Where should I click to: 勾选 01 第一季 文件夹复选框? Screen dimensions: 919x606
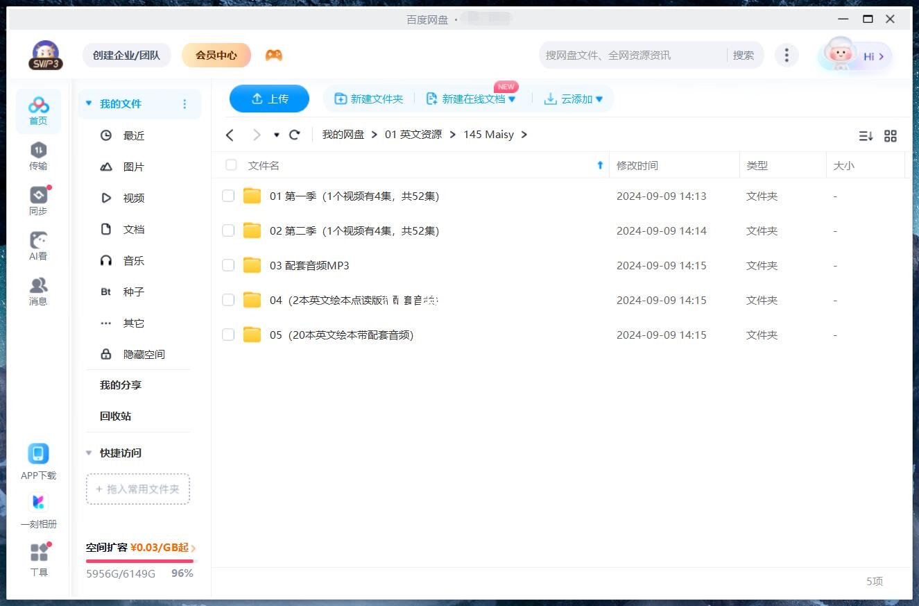click(x=228, y=196)
